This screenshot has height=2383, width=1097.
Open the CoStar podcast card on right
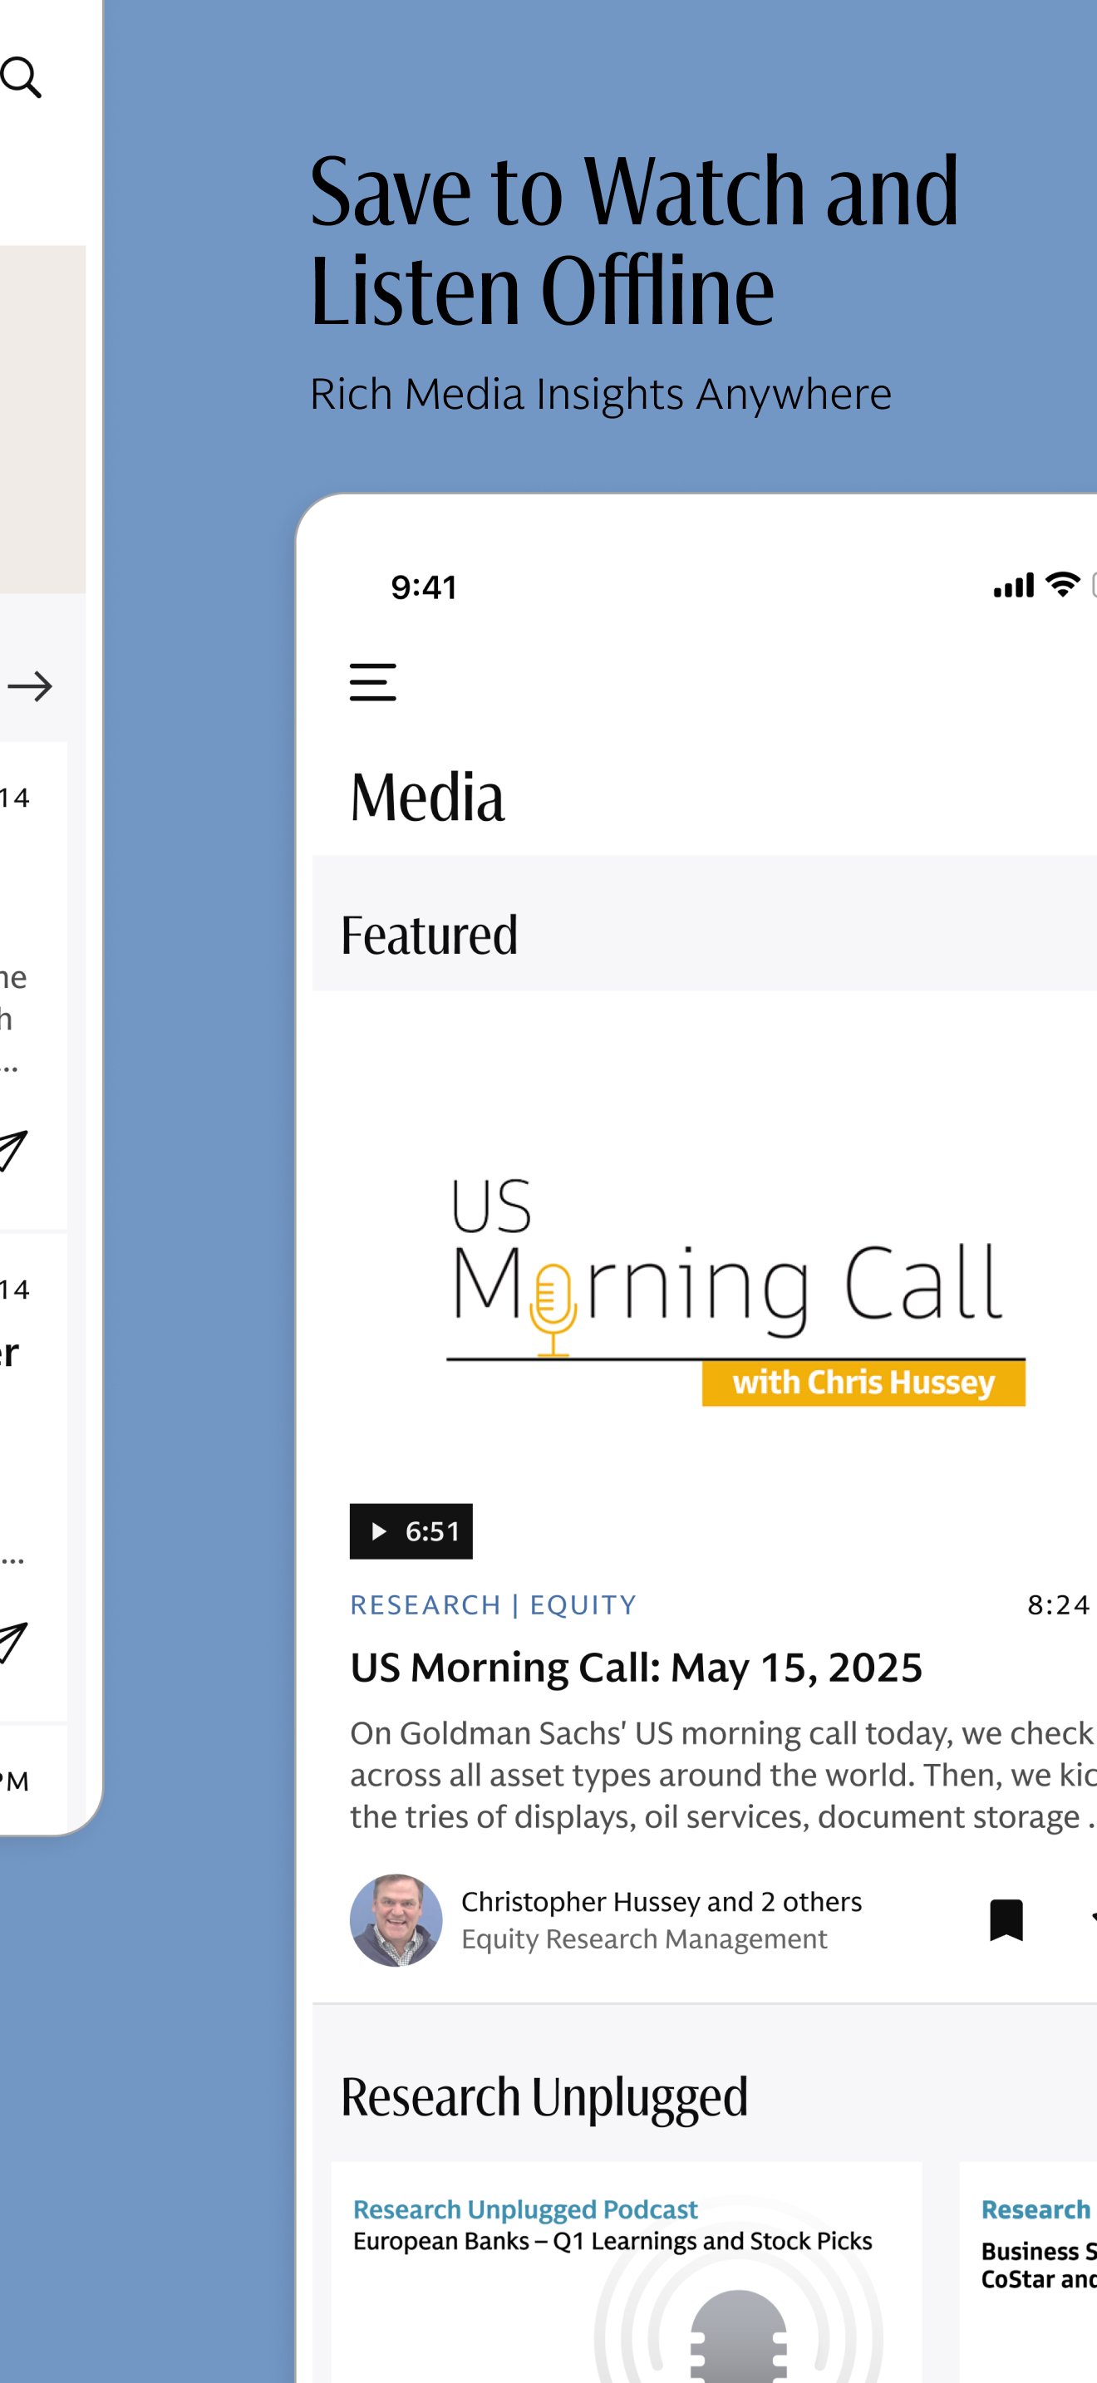click(1029, 2272)
